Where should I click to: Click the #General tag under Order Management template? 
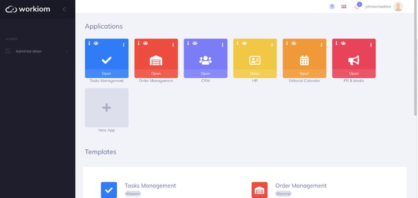[283, 194]
